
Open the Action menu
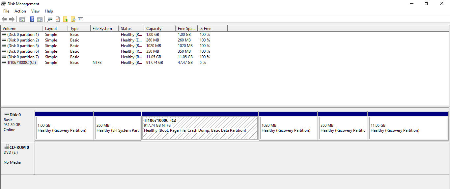tap(20, 11)
